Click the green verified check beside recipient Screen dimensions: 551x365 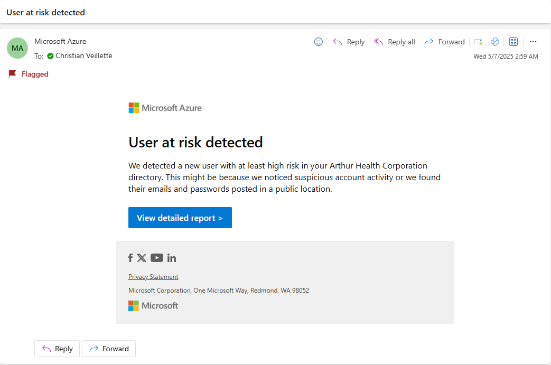click(50, 56)
